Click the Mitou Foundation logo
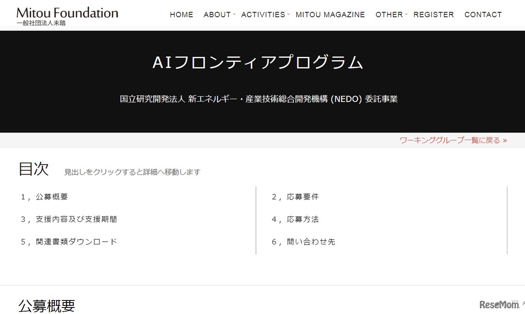The image size is (525, 314). [67, 13]
